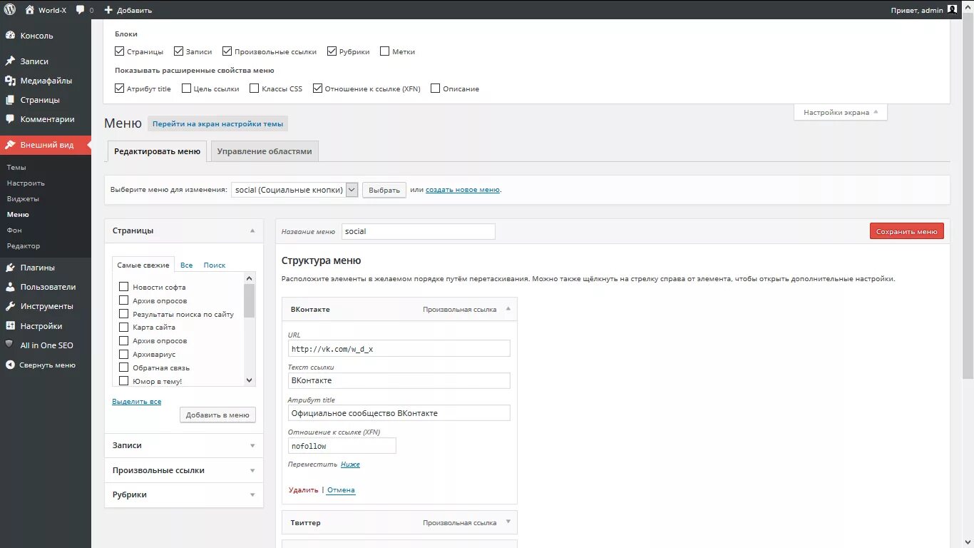Toggle the Страницы block checkbox in screen options
The image size is (974, 548).
coord(120,51)
